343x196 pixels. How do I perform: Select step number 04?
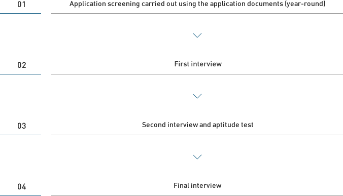click(x=21, y=186)
